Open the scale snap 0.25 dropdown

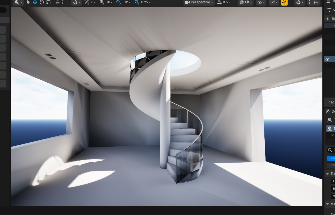point(145,2)
